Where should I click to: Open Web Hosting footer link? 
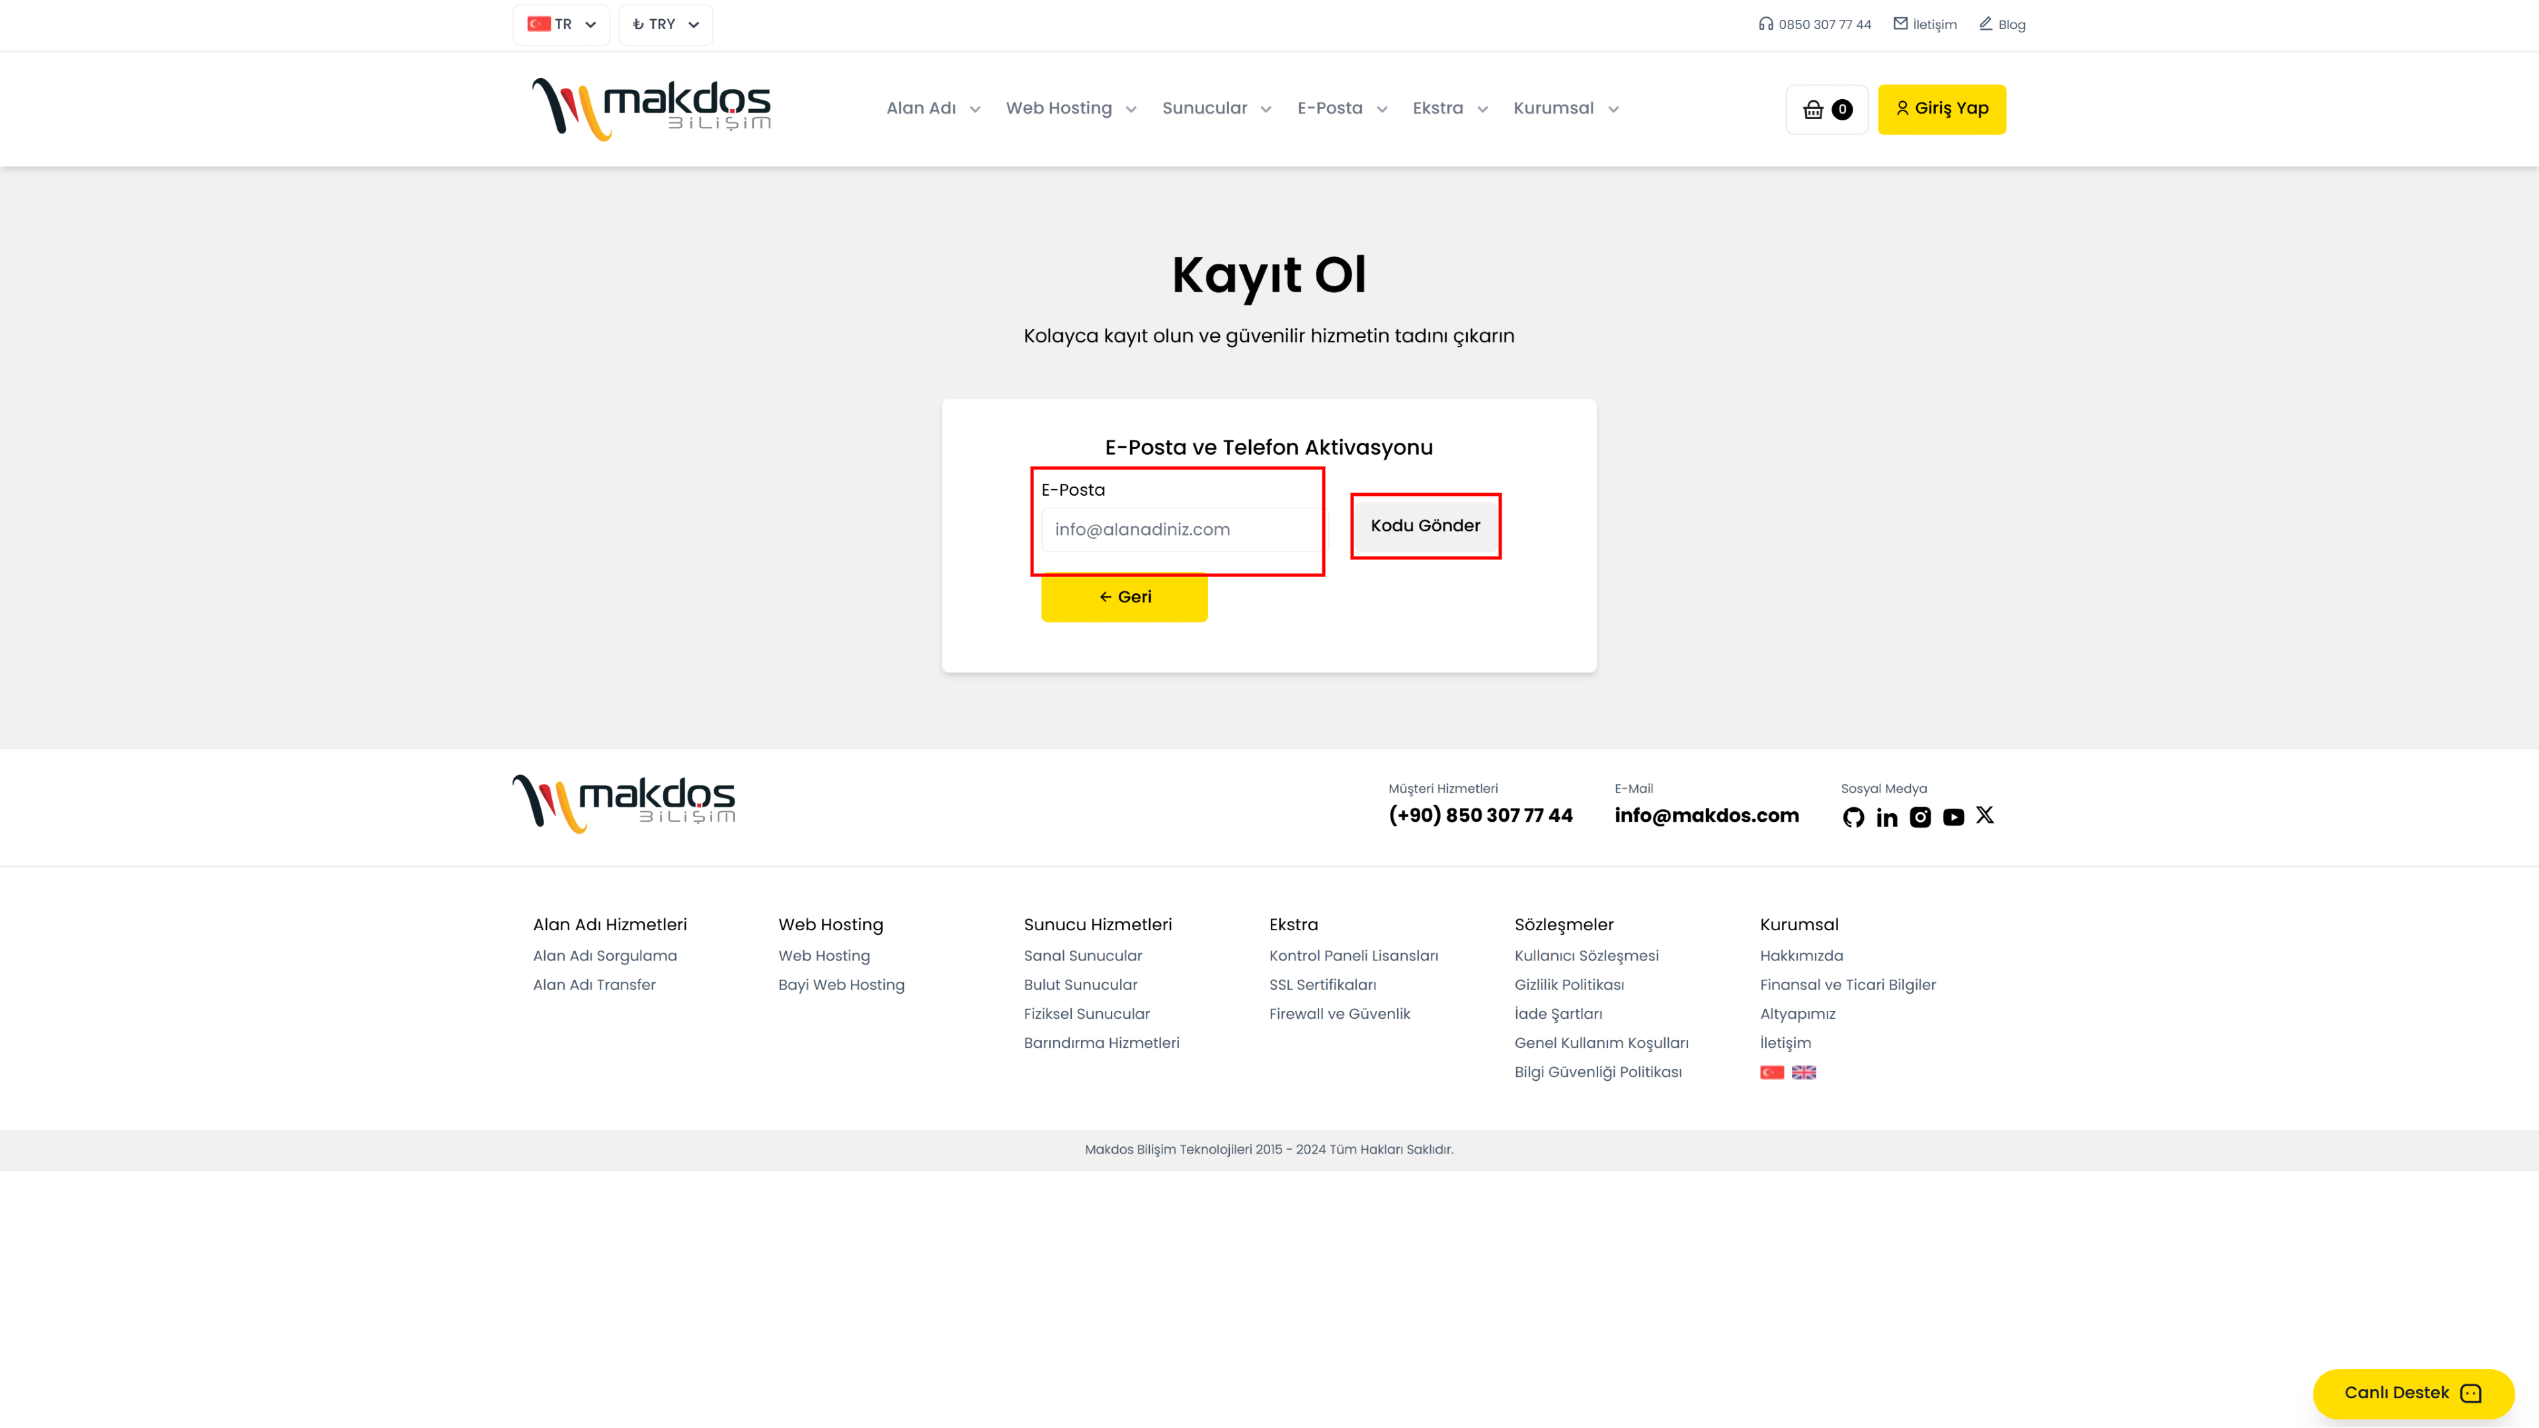824,956
